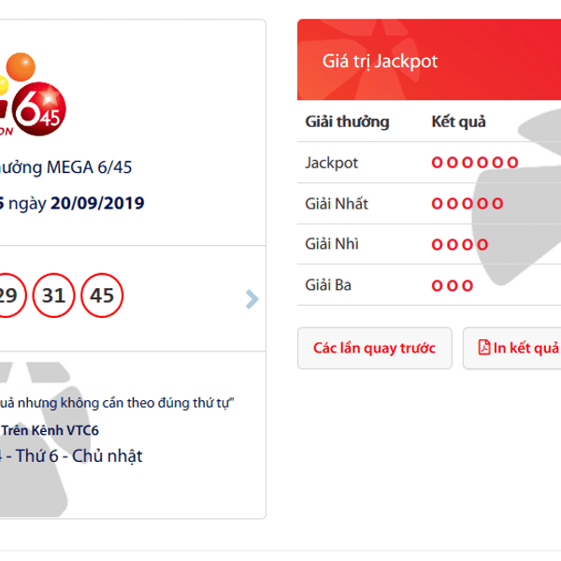Viewport: 561px width, 561px height.
Task: Click the Giải Nhì prize row
Action: coord(429,244)
